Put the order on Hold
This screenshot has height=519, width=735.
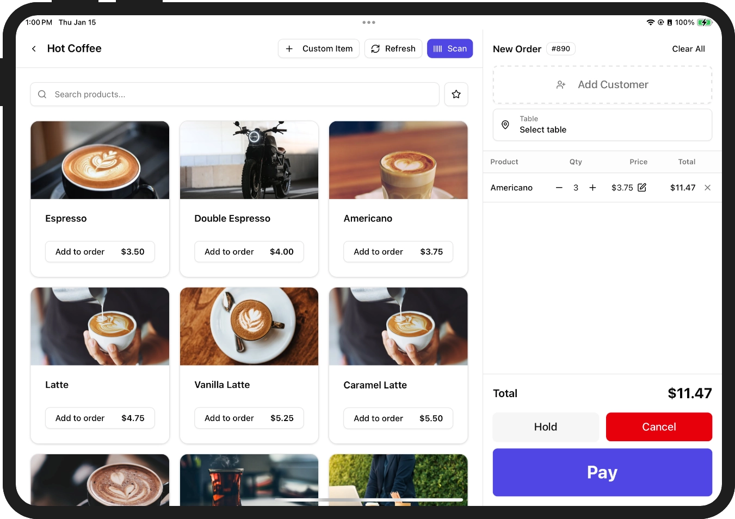tap(545, 427)
